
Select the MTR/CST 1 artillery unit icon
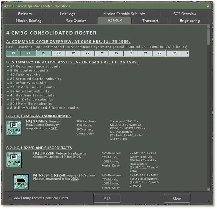pyautogui.click(x=21, y=182)
